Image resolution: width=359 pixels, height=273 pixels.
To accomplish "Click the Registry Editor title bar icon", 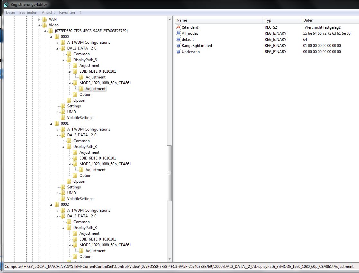I will (x=6, y=5).
